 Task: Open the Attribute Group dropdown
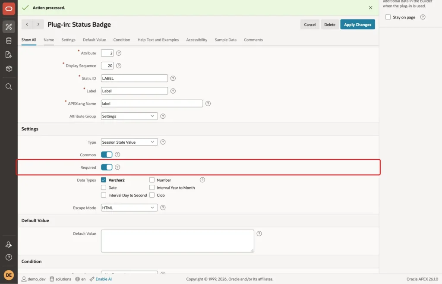[x=129, y=116]
